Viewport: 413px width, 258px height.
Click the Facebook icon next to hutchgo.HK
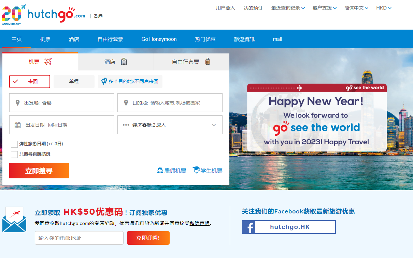(248, 227)
